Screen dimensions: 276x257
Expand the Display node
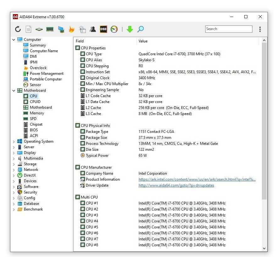14,153
